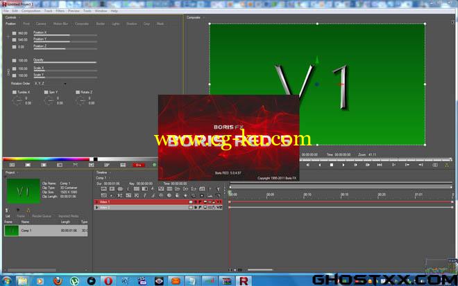Enable the Tumble X checkbox
This screenshot has height=286, width=458.
click(x=15, y=92)
